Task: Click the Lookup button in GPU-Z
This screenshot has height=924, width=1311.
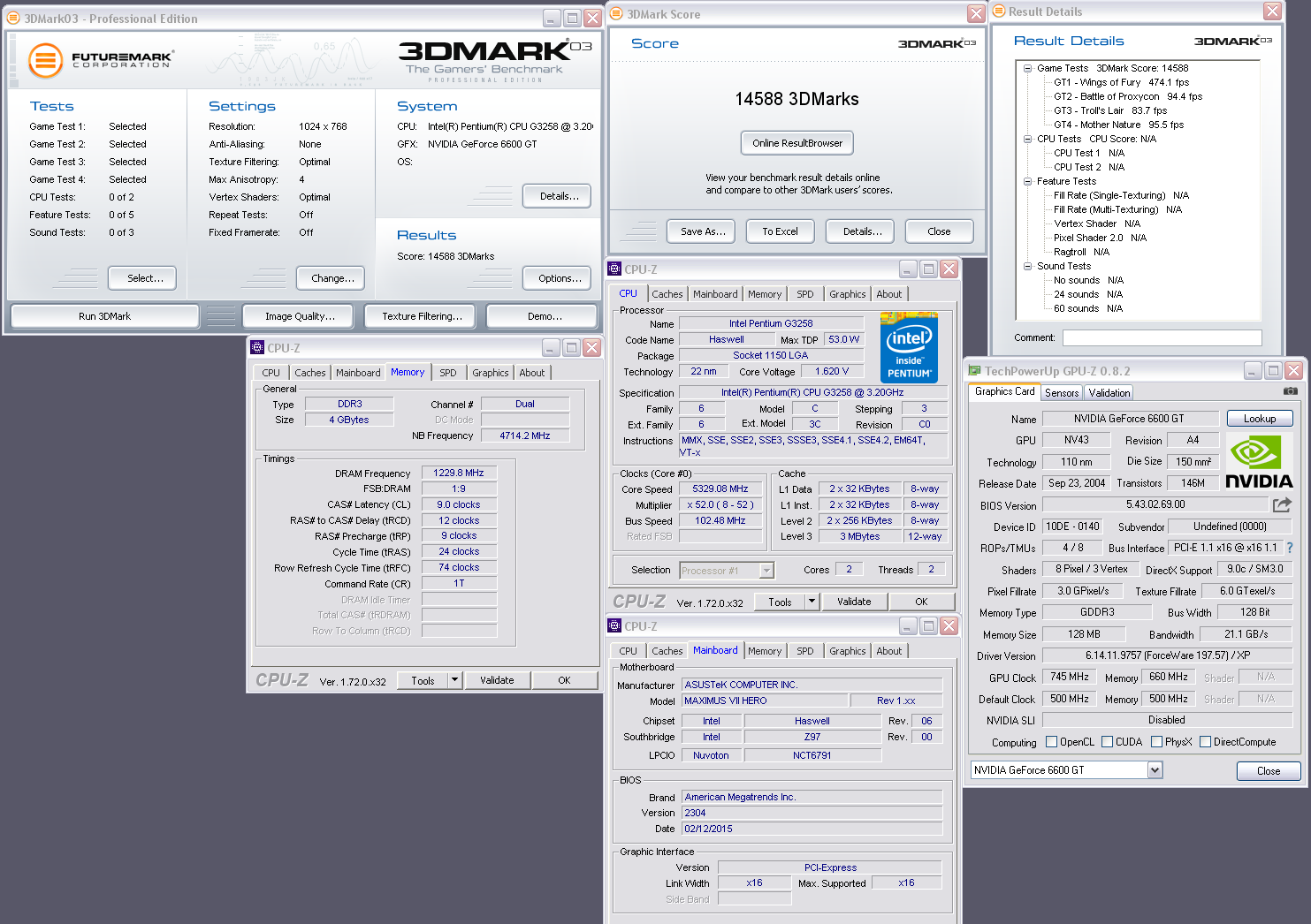Action: coord(1260,419)
